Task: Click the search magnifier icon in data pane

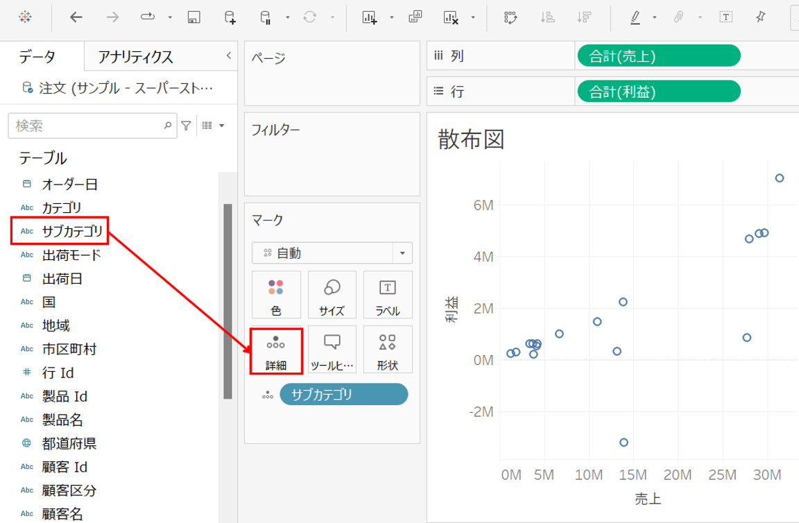Action: pyautogui.click(x=168, y=126)
